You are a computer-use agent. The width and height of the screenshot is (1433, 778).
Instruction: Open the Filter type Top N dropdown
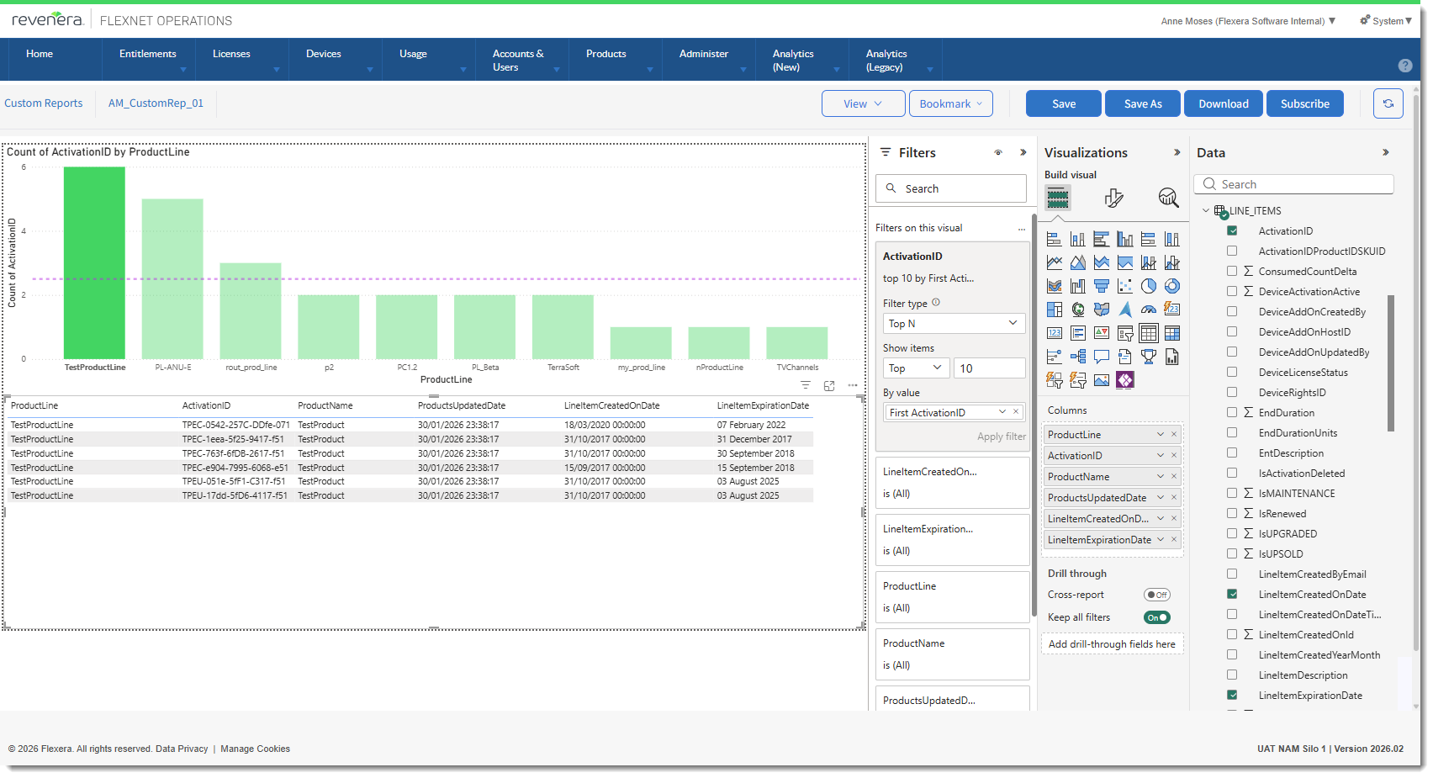[x=953, y=324]
